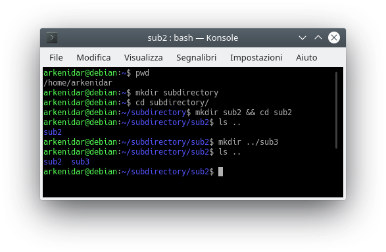Minimize the Konsole window
Screen dimensions: 386x252
302,38
